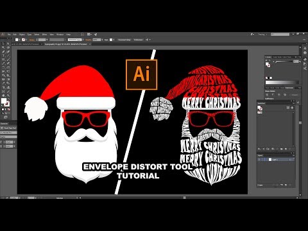Open the Window menu

point(60,35)
